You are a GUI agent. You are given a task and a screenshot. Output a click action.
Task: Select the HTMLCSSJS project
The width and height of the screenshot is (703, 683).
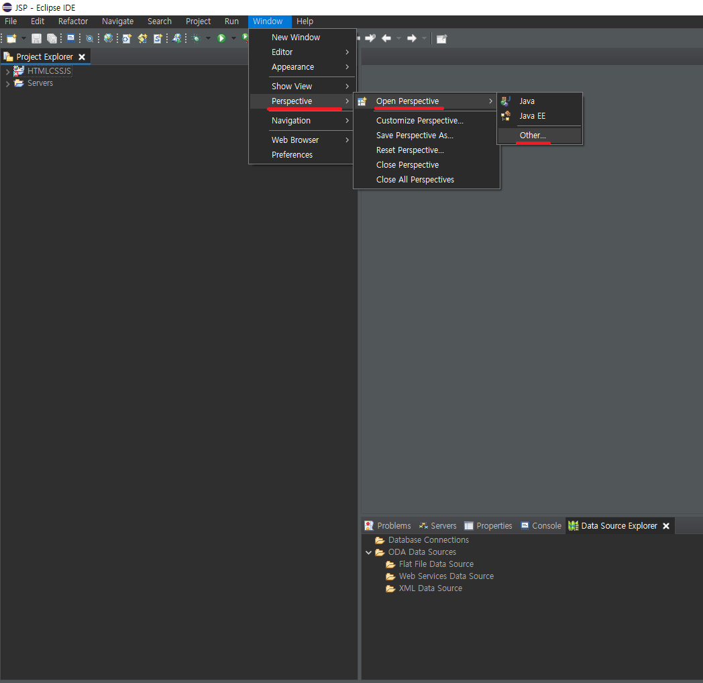[49, 71]
